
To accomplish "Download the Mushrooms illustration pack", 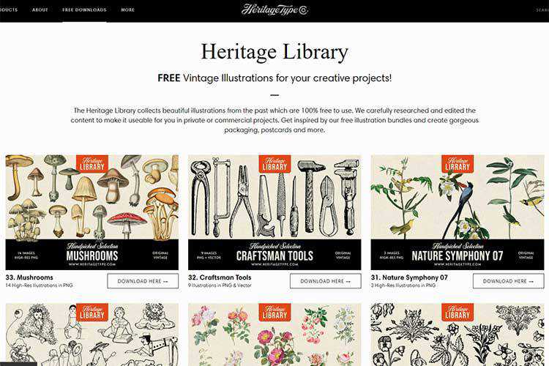I will point(143,281).
